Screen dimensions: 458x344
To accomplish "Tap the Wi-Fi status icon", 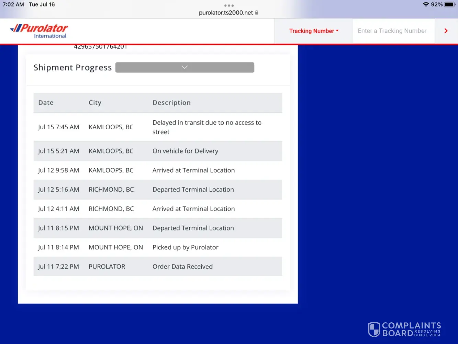I will [426, 4].
